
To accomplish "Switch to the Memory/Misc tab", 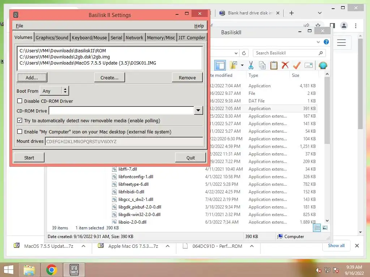I will click(161, 38).
